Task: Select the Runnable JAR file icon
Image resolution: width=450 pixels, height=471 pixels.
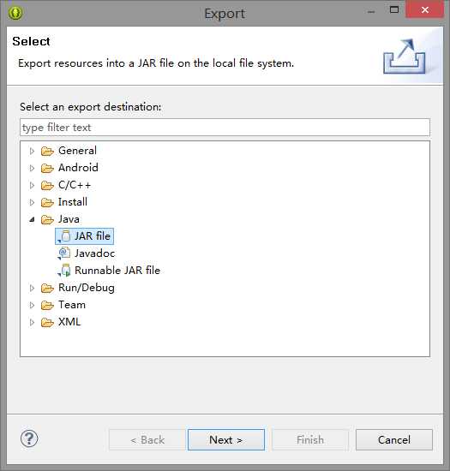Action: (x=64, y=271)
